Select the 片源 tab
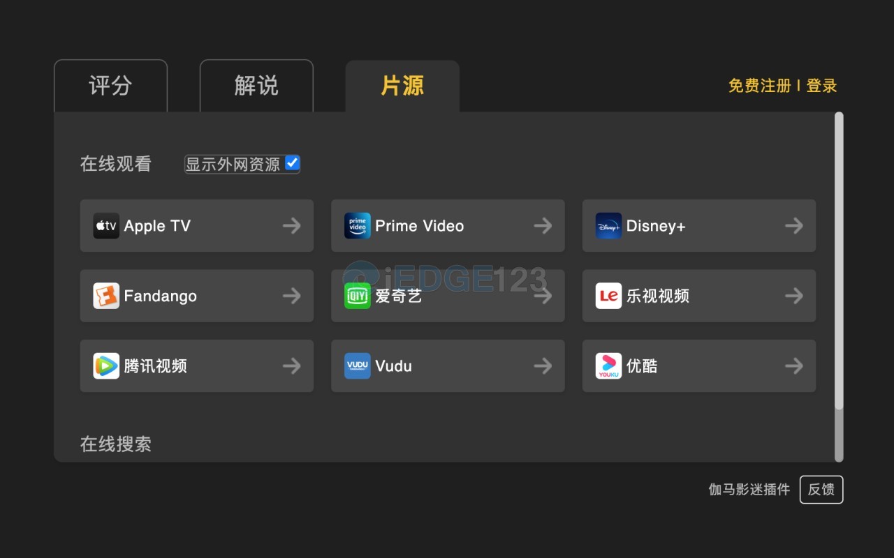Viewport: 894px width, 558px height. click(x=402, y=86)
